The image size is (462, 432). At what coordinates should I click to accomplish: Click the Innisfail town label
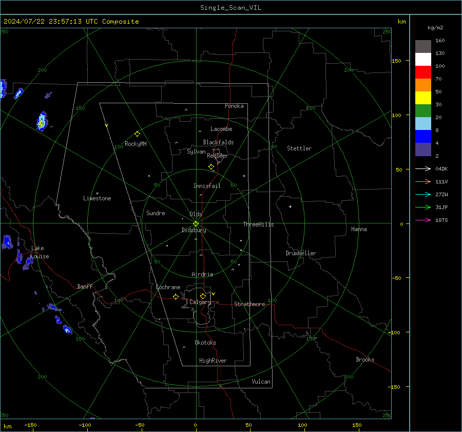207,186
